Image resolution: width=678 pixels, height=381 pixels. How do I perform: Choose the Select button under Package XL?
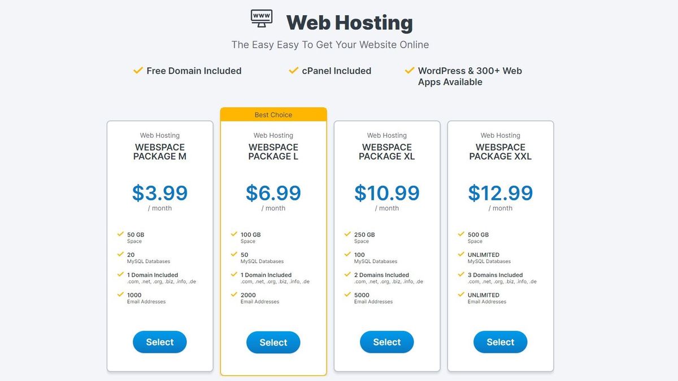click(x=387, y=342)
